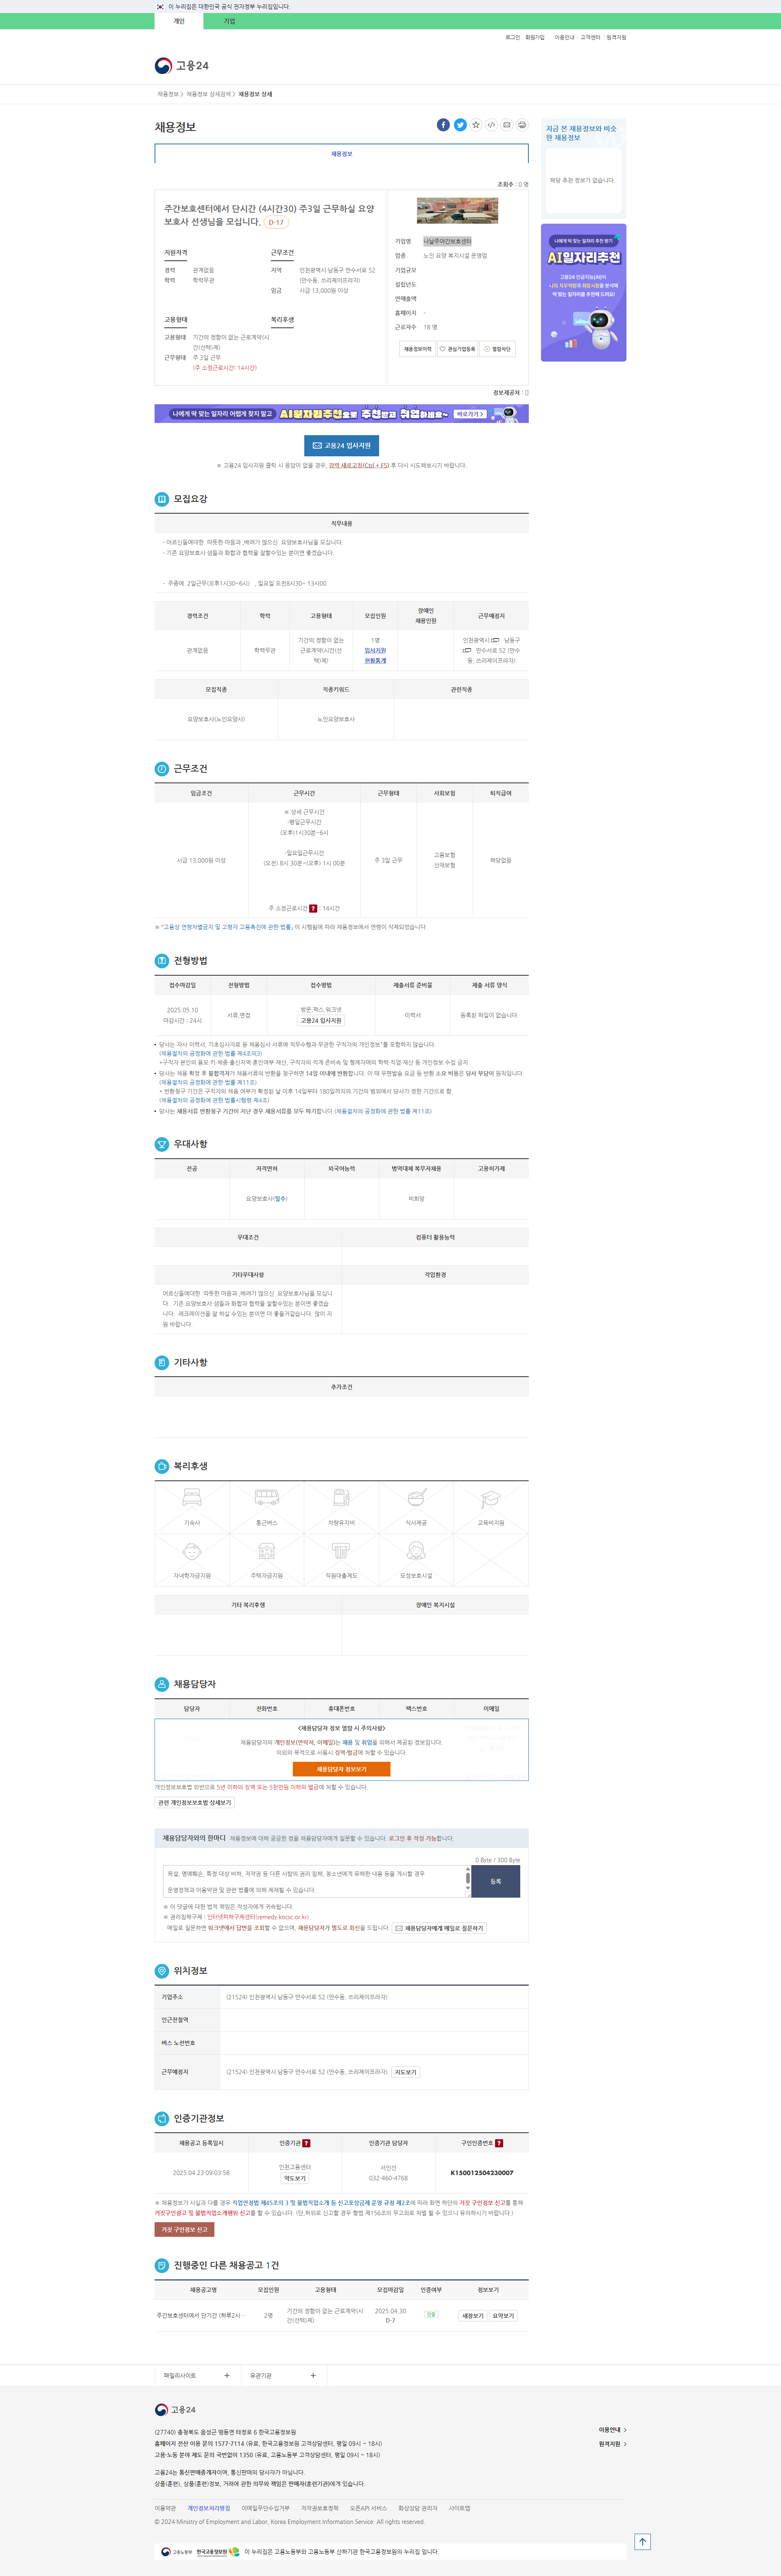The image size is (781, 2576).
Task: Switch to the 기업 tab
Action: [229, 21]
